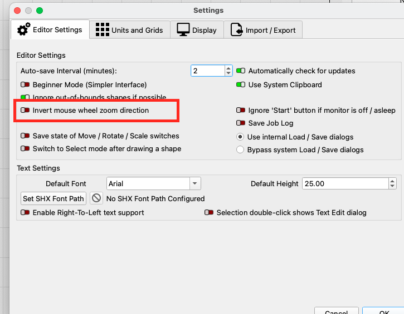Screen dimensions: 404x314
Task: Toggle Switch to Select mode after drawing
Action: pyautogui.click(x=25, y=149)
